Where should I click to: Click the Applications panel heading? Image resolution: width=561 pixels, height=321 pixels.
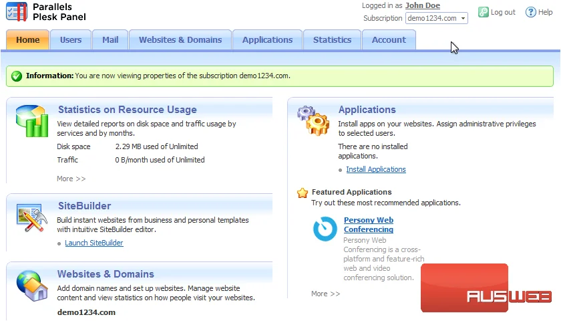coord(367,110)
